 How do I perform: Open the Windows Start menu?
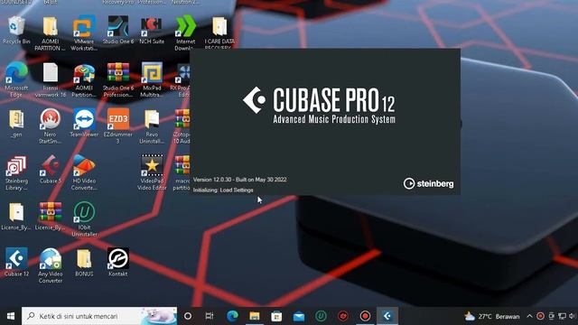click(11, 316)
